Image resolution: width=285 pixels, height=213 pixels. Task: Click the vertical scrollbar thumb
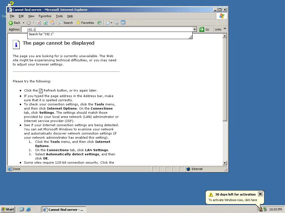225,80
